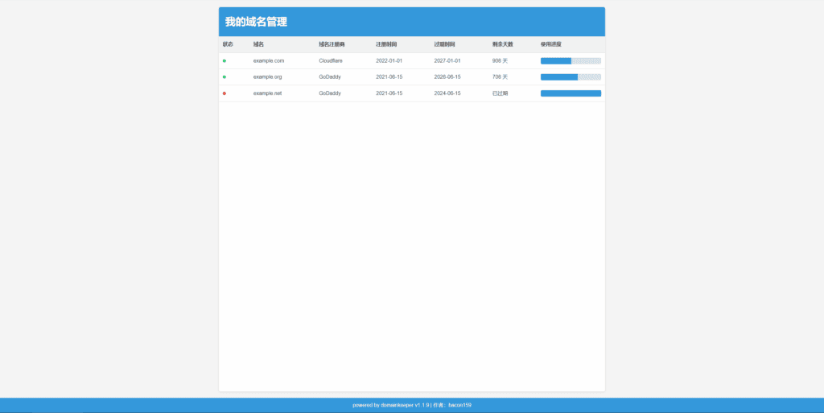Viewport: 824px width, 413px height.
Task: Click the green status dot for example.com
Action: pos(225,61)
